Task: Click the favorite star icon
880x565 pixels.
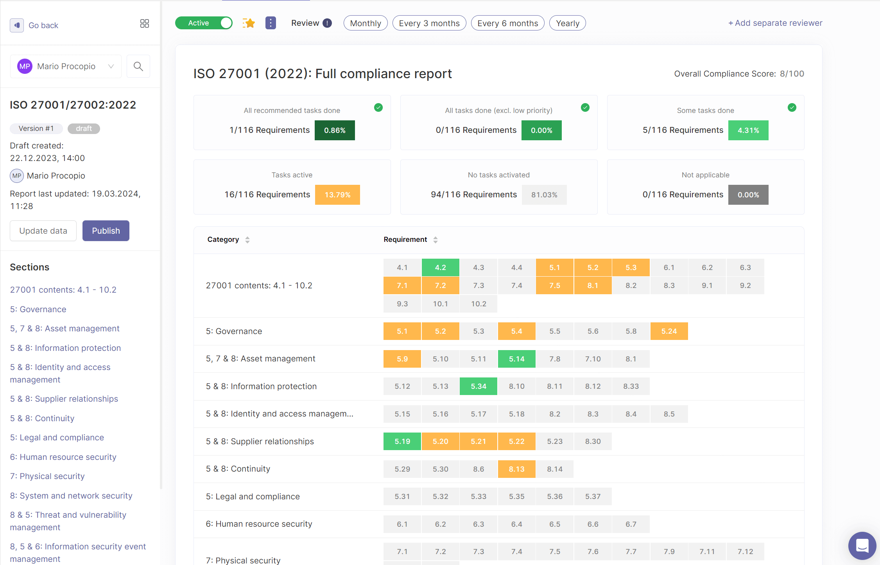Action: [x=249, y=23]
